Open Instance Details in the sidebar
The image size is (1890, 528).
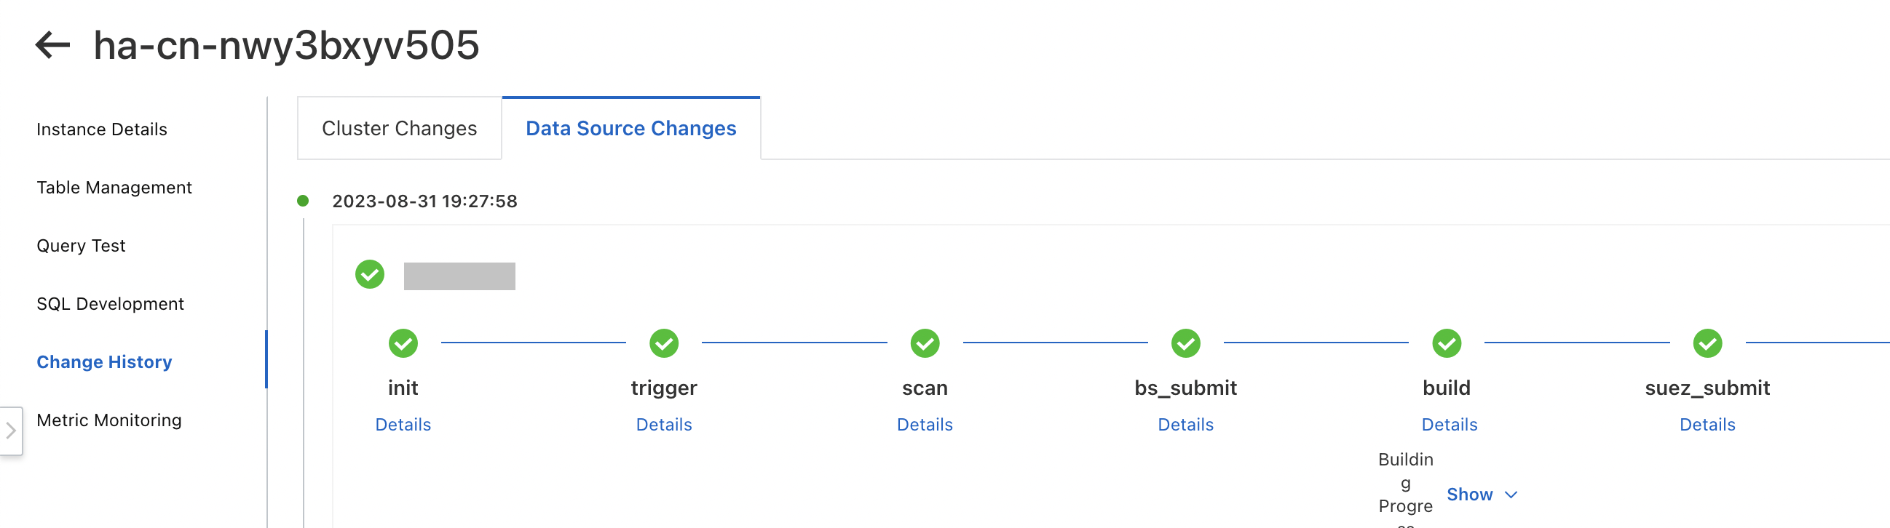click(102, 129)
